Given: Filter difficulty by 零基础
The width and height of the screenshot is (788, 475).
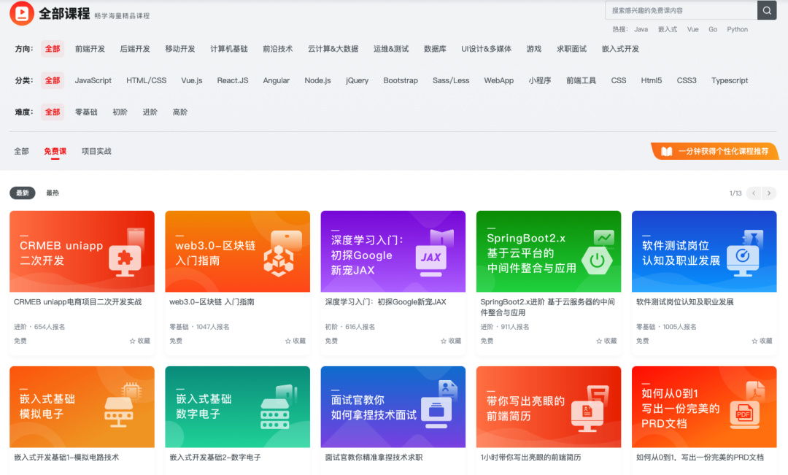Looking at the screenshot, I should (86, 112).
